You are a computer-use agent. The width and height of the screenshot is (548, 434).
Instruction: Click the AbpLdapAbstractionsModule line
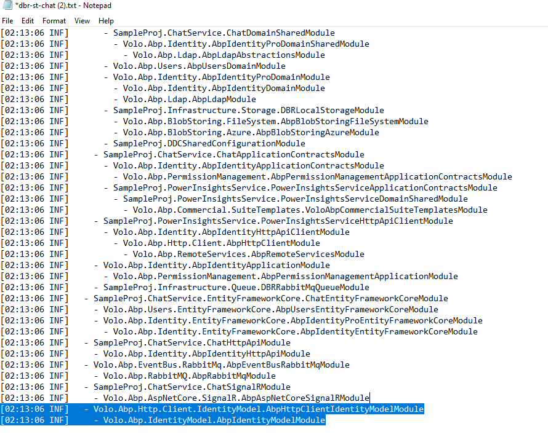pos(163,55)
